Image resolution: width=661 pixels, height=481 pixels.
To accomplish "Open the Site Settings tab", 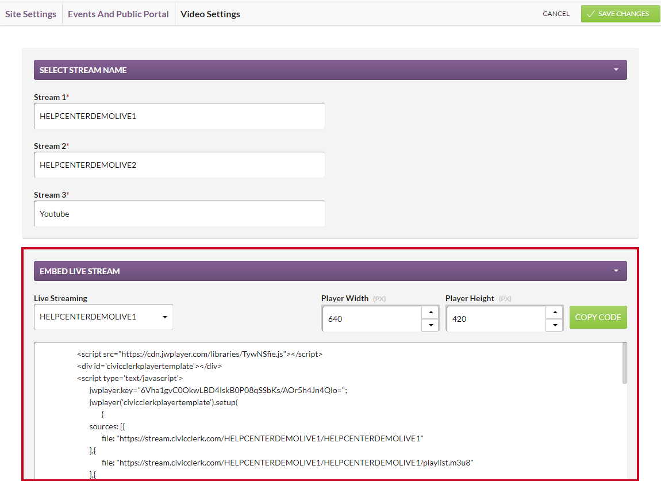I will click(31, 14).
